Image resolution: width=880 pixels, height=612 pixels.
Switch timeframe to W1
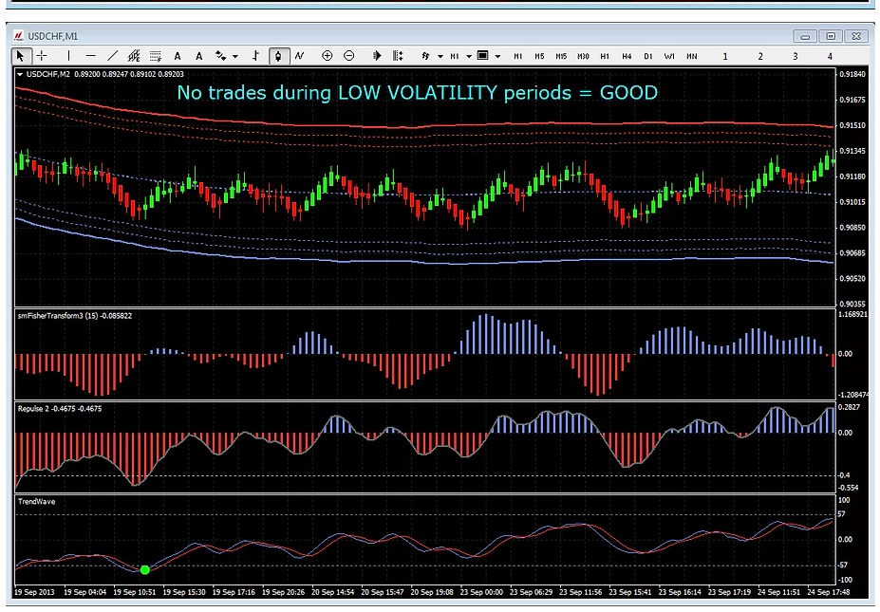(x=669, y=56)
